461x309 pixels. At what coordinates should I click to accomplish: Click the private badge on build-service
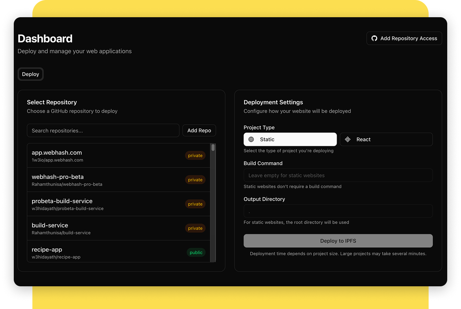(195, 228)
